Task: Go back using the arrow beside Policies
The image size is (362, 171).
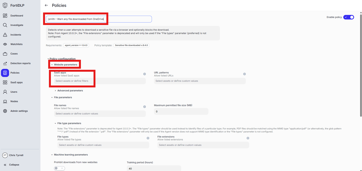Action: click(46, 6)
